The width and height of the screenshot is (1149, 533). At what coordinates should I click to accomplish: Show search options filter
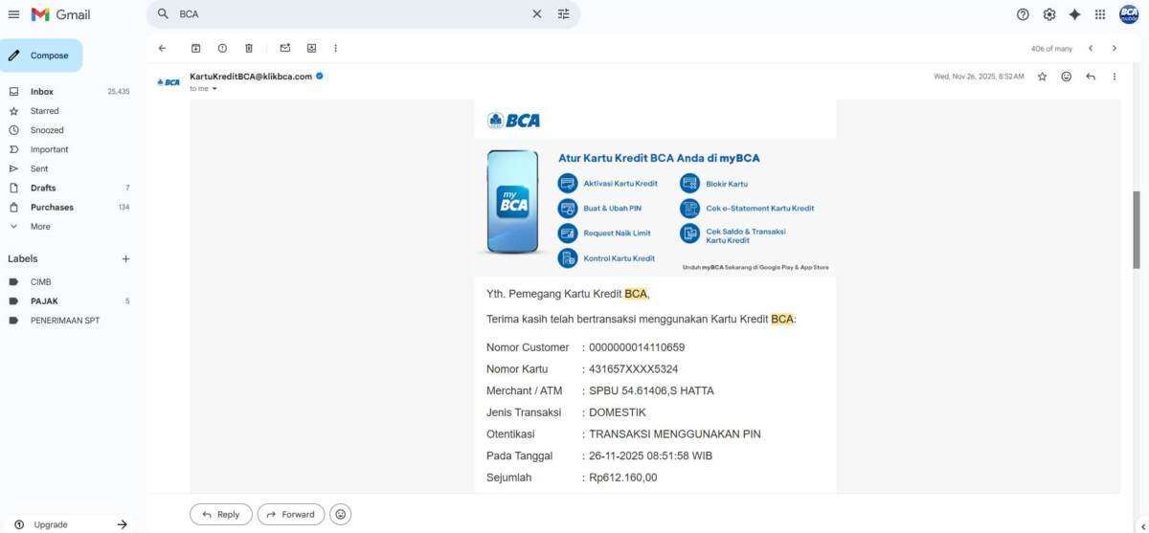pos(563,14)
